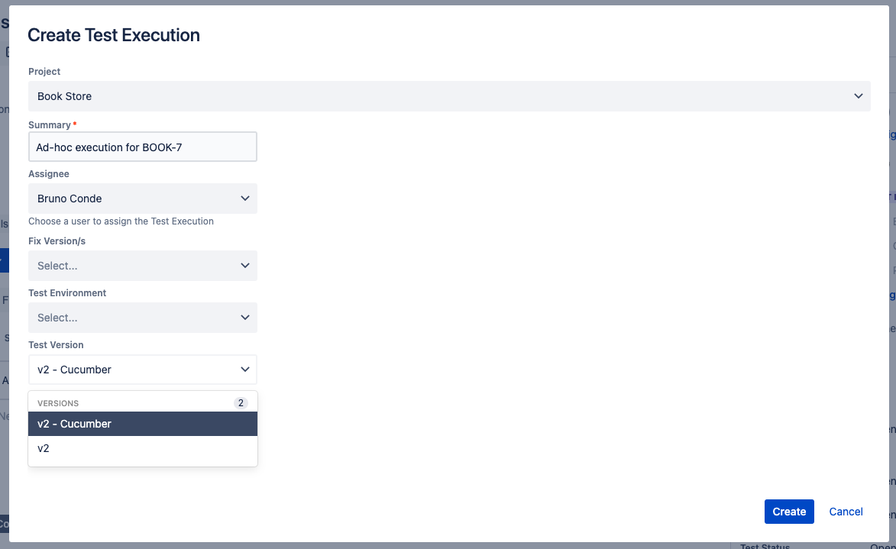Click the Create Test Execution dialog title

coord(114,35)
